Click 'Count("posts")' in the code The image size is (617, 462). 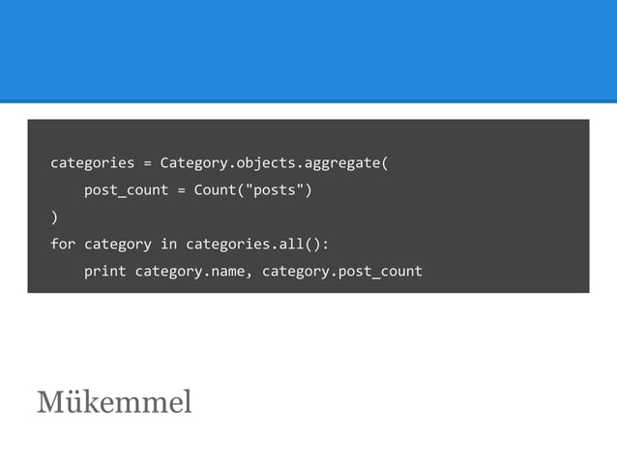[x=253, y=190]
